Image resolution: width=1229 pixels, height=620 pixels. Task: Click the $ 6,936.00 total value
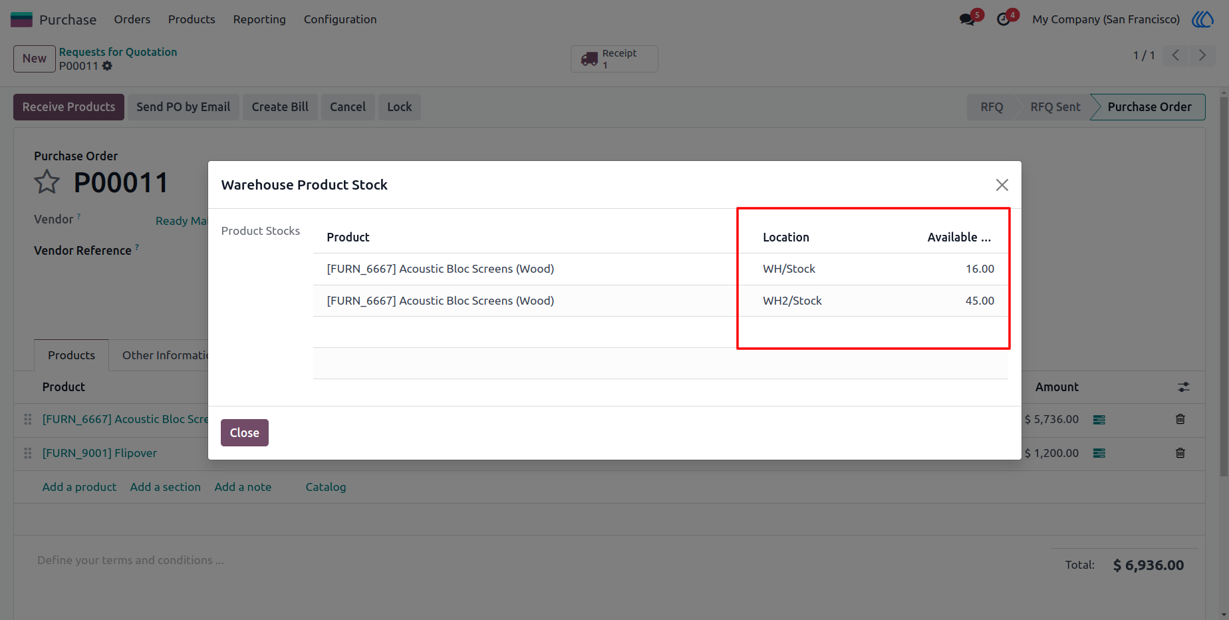1149,565
